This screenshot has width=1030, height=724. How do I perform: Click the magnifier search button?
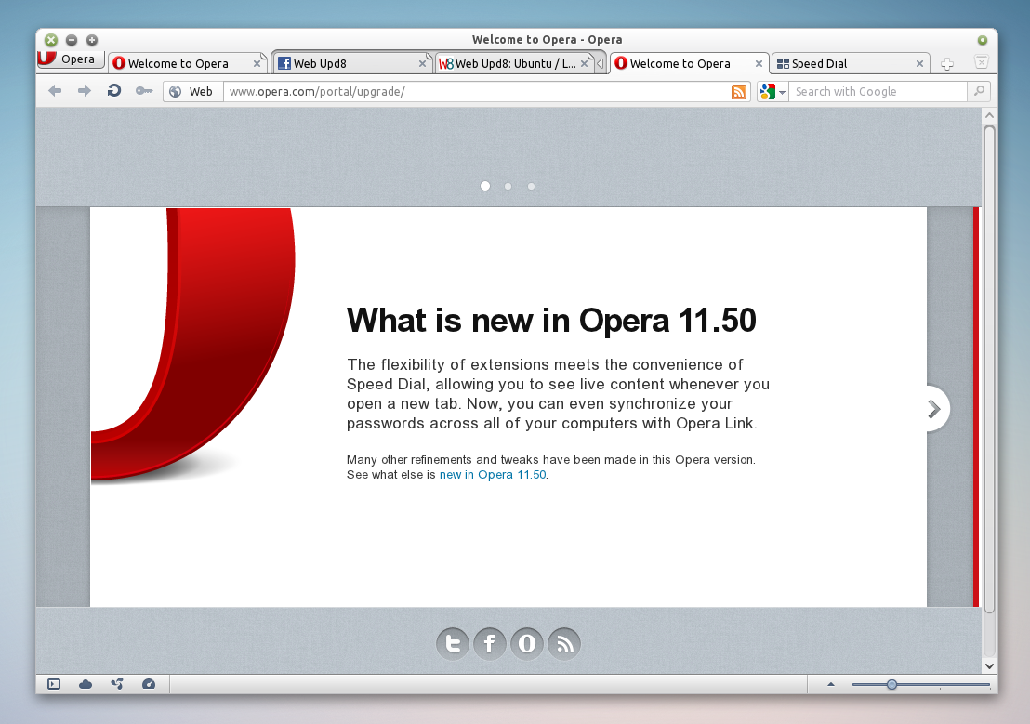pyautogui.click(x=979, y=91)
